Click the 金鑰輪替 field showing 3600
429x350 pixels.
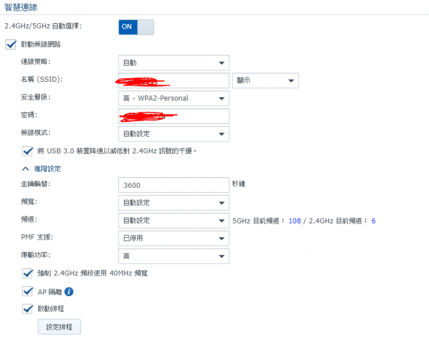click(174, 185)
